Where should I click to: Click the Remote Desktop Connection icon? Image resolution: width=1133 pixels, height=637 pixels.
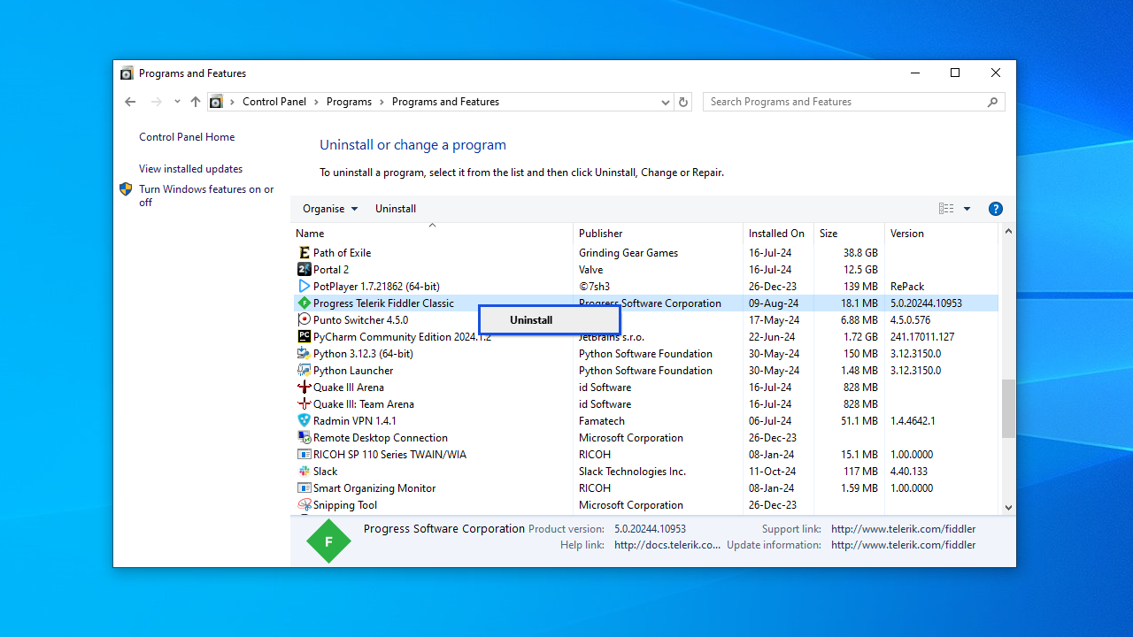point(304,438)
